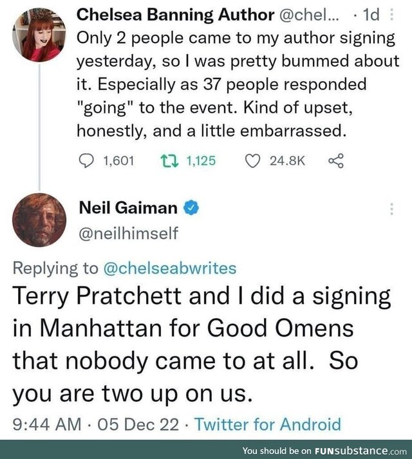Open the share icon on Chelsea's tweet
Screen dimensions: 412x459
(x=335, y=162)
